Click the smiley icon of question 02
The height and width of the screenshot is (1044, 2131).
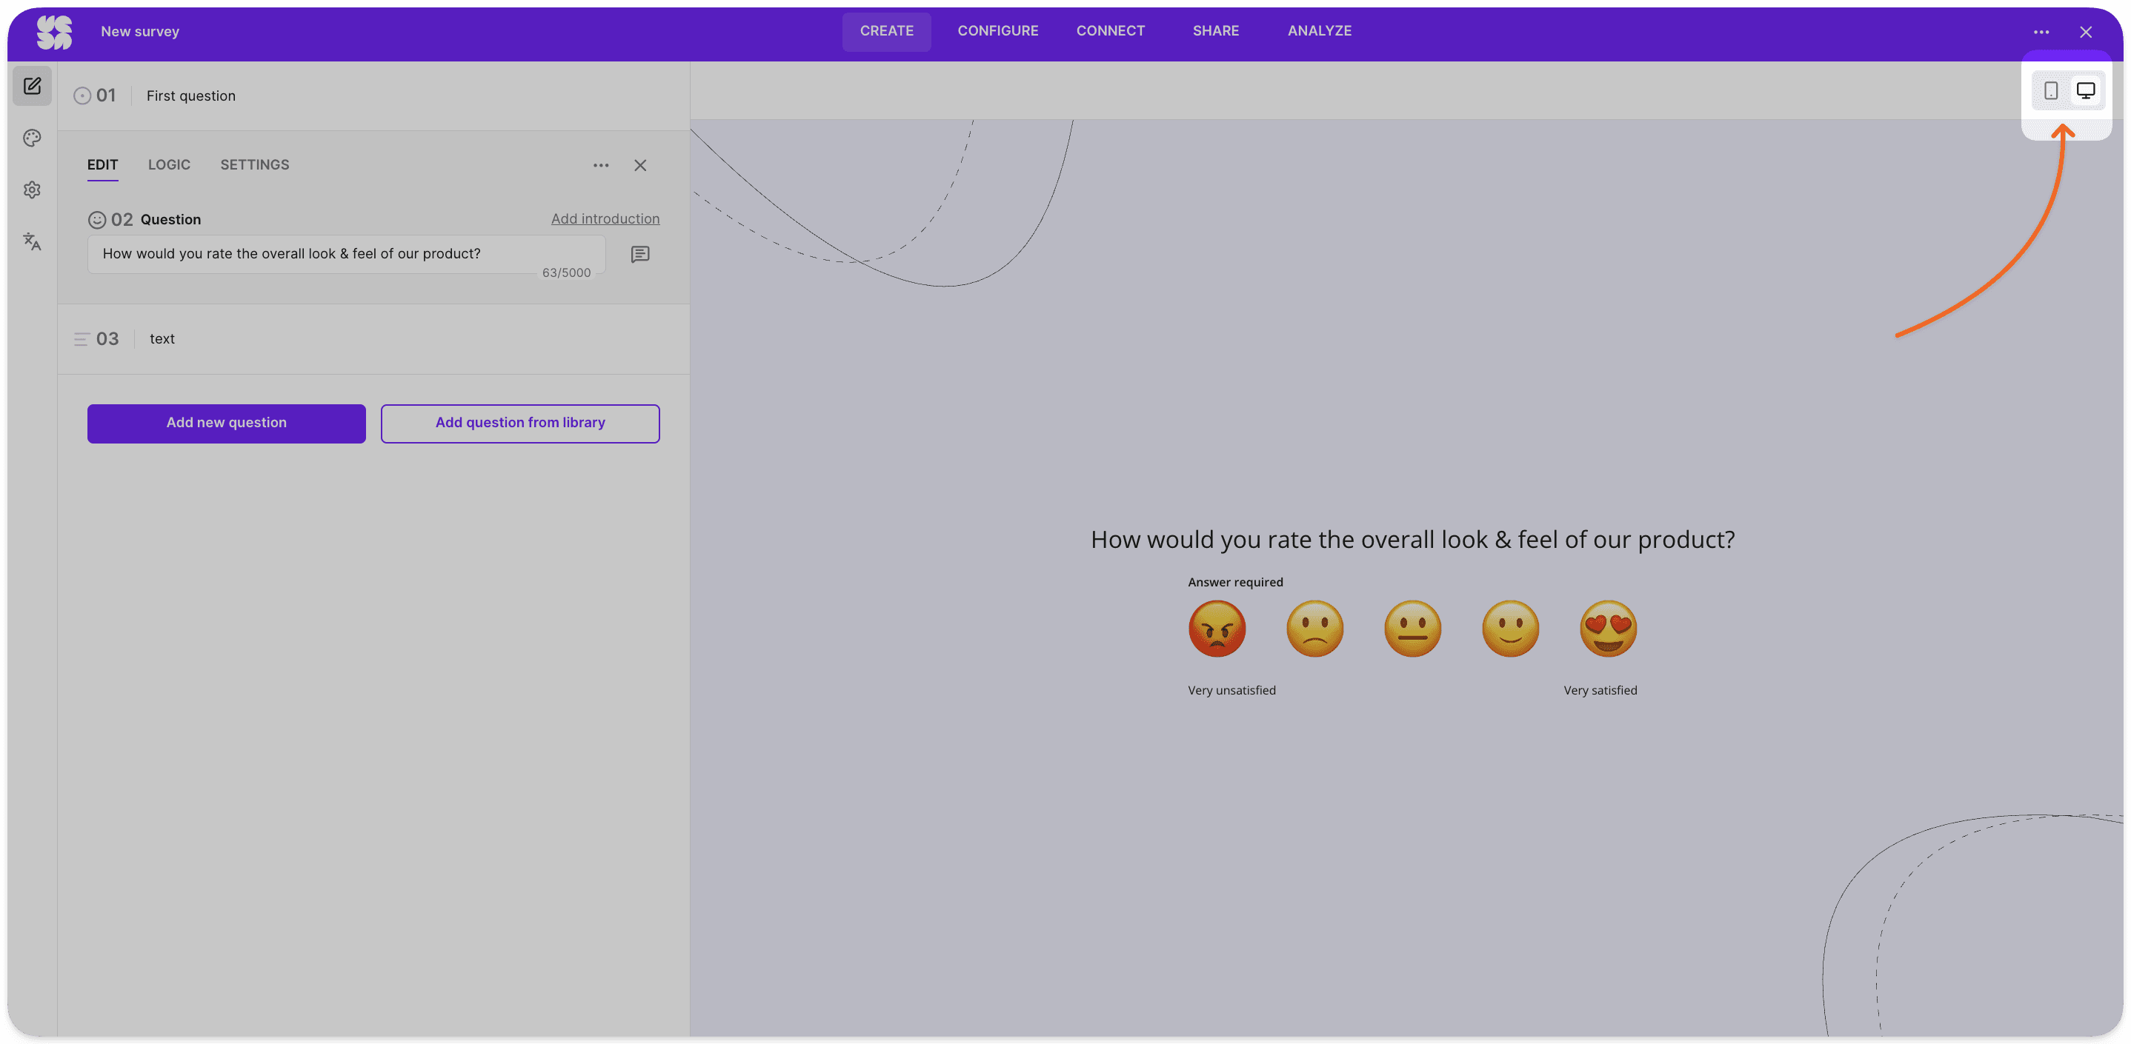(97, 219)
